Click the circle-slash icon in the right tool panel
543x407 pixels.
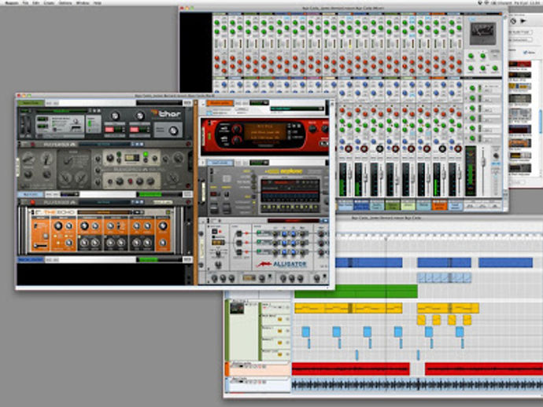pos(513,21)
